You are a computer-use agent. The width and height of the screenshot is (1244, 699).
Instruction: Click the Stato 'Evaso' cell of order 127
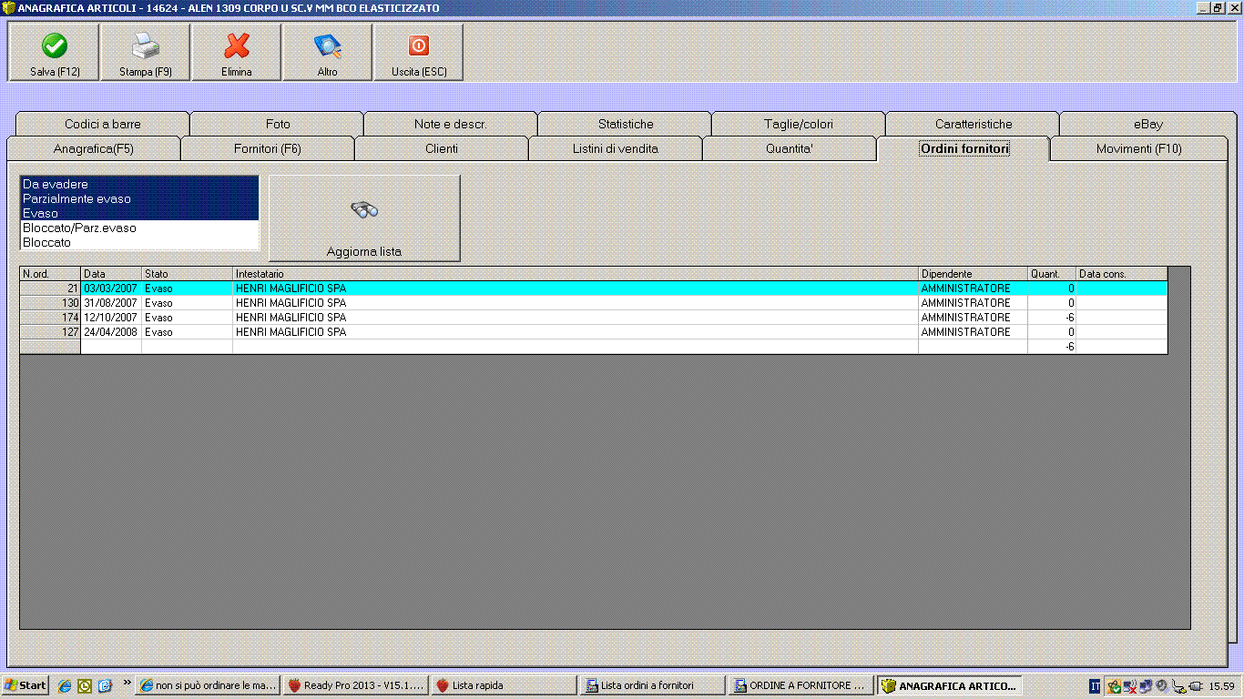click(187, 332)
